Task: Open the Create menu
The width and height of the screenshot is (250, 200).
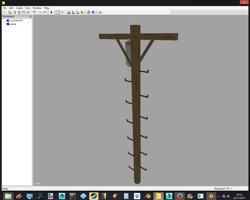Action: click(19, 8)
